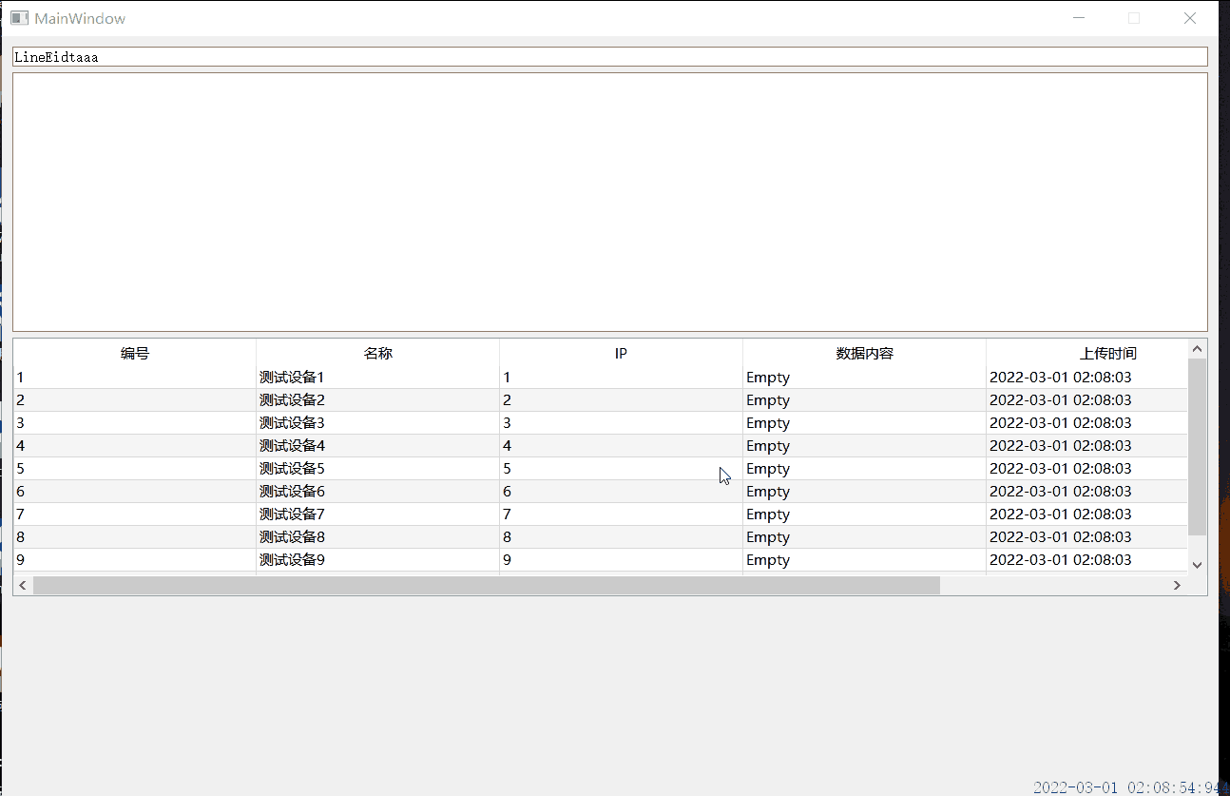
Task: Sort the table by the 编号 column header
Action: click(135, 353)
